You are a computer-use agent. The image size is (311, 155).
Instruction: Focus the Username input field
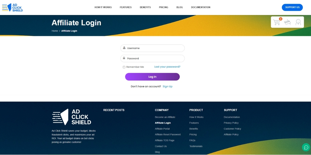click(x=152, y=48)
